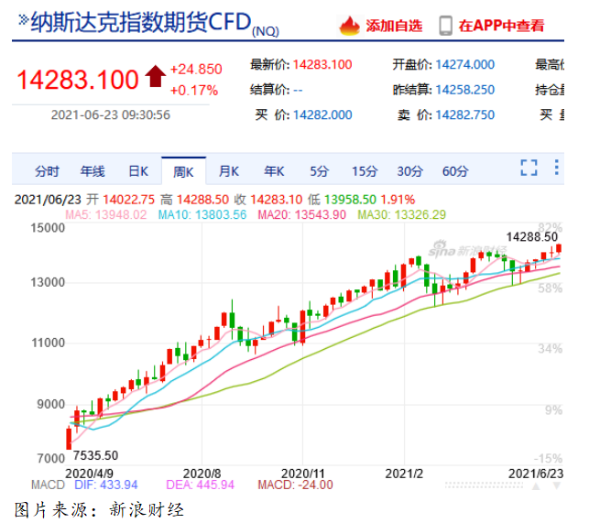The image size is (589, 523).
Task: Click the 最新价 value 14283.100
Action: [322, 65]
